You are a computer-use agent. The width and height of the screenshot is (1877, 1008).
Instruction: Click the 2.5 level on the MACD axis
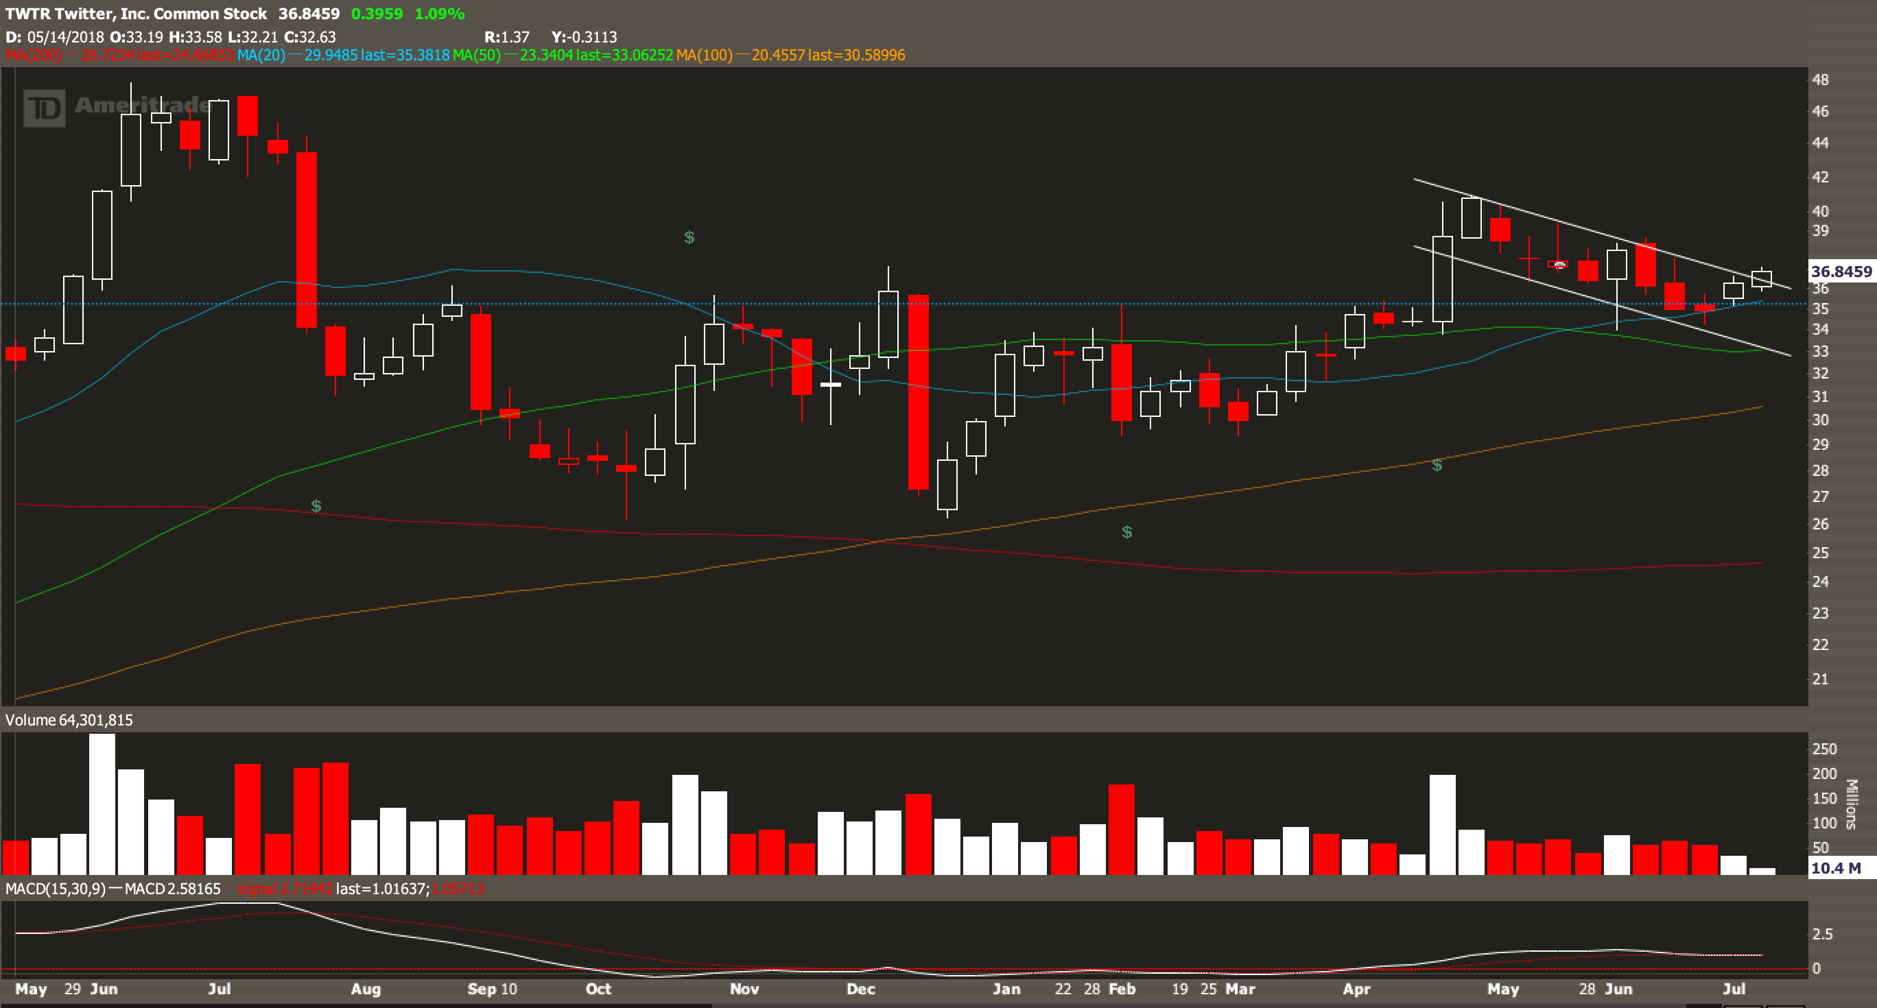click(x=1822, y=934)
